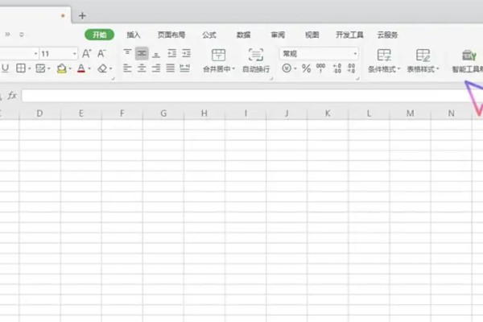The width and height of the screenshot is (483, 322).
Task: Toggle middle vertical alignment
Action: click(x=142, y=53)
